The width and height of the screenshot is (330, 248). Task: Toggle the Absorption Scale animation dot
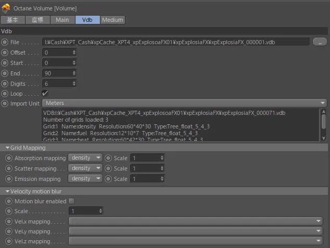108,158
